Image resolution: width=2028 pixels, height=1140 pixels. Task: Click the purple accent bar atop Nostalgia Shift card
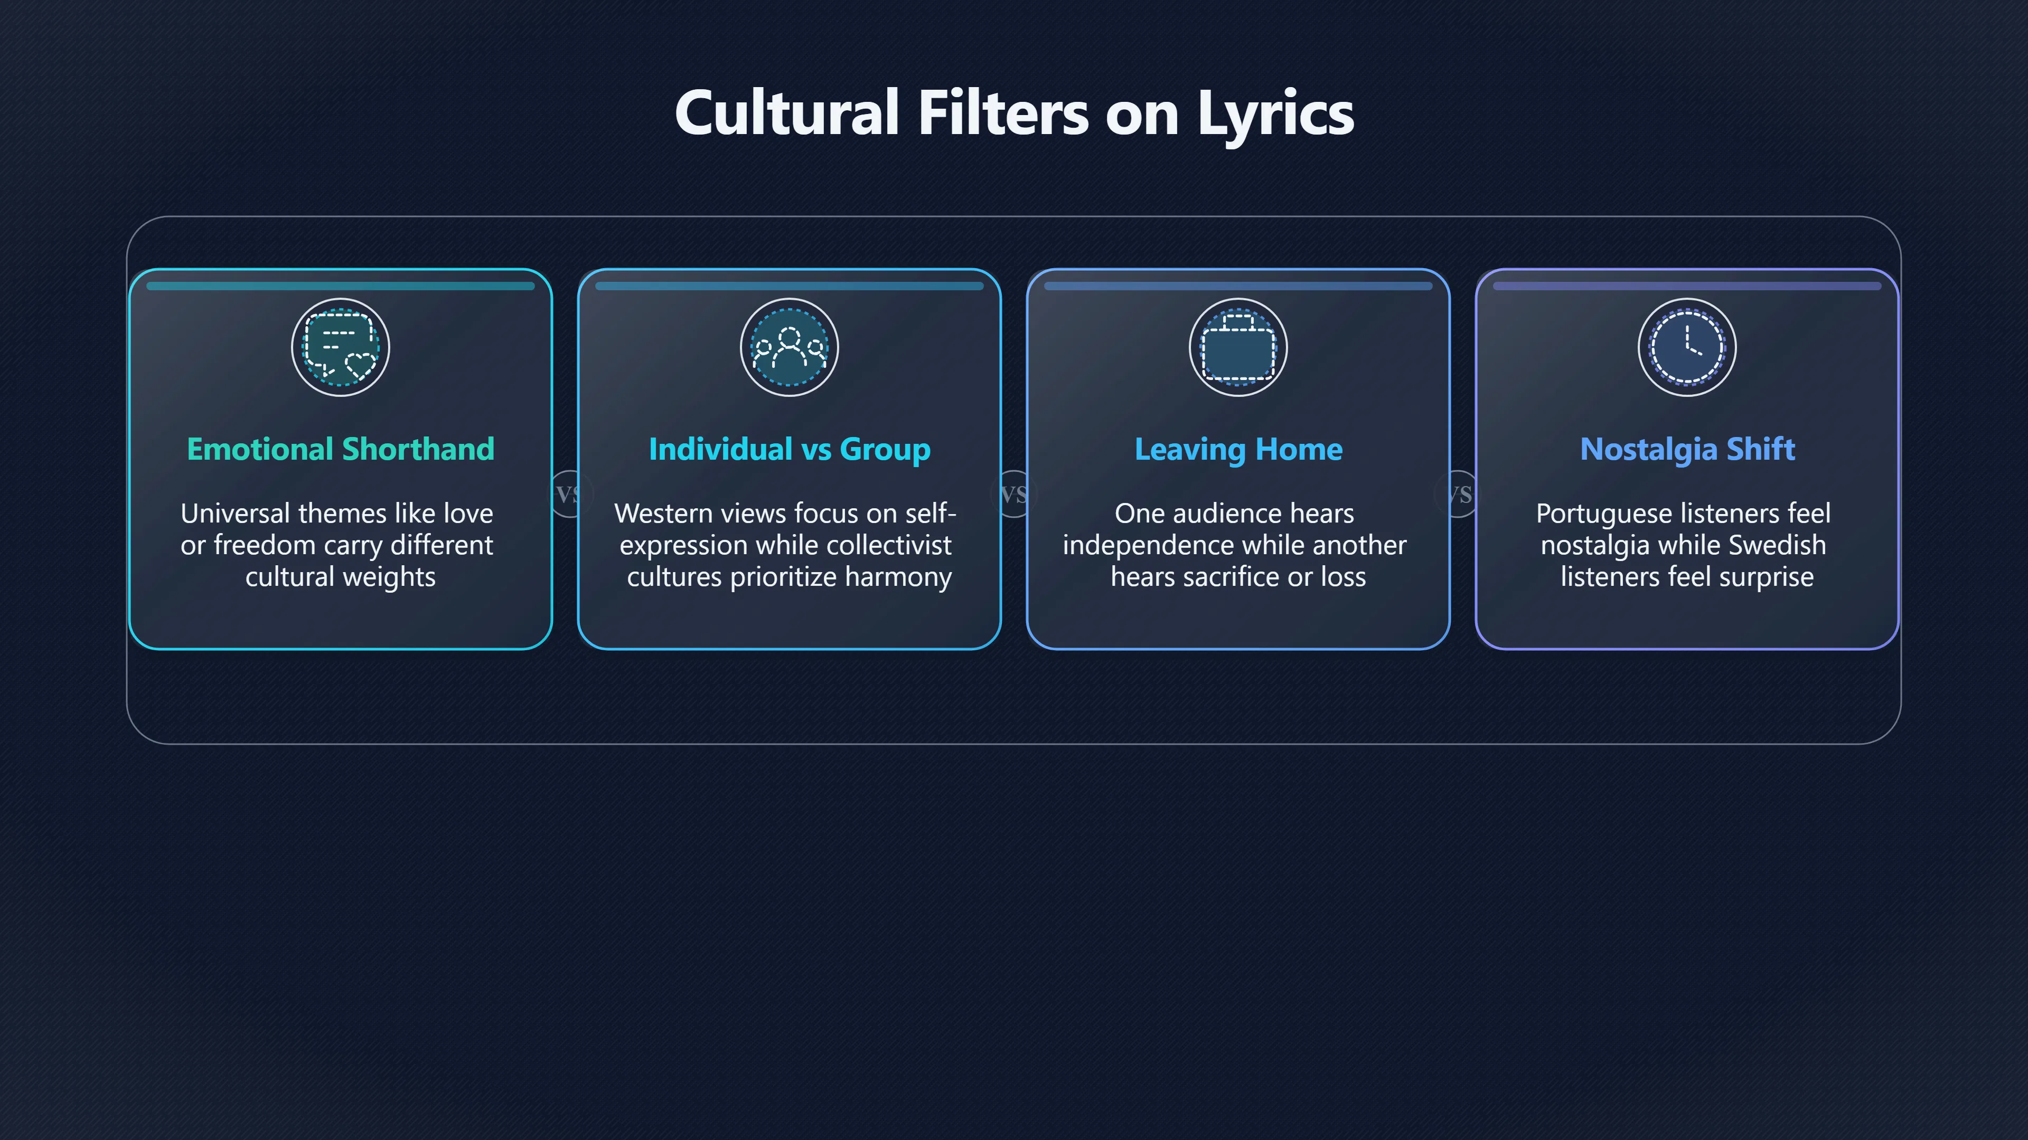[1686, 286]
